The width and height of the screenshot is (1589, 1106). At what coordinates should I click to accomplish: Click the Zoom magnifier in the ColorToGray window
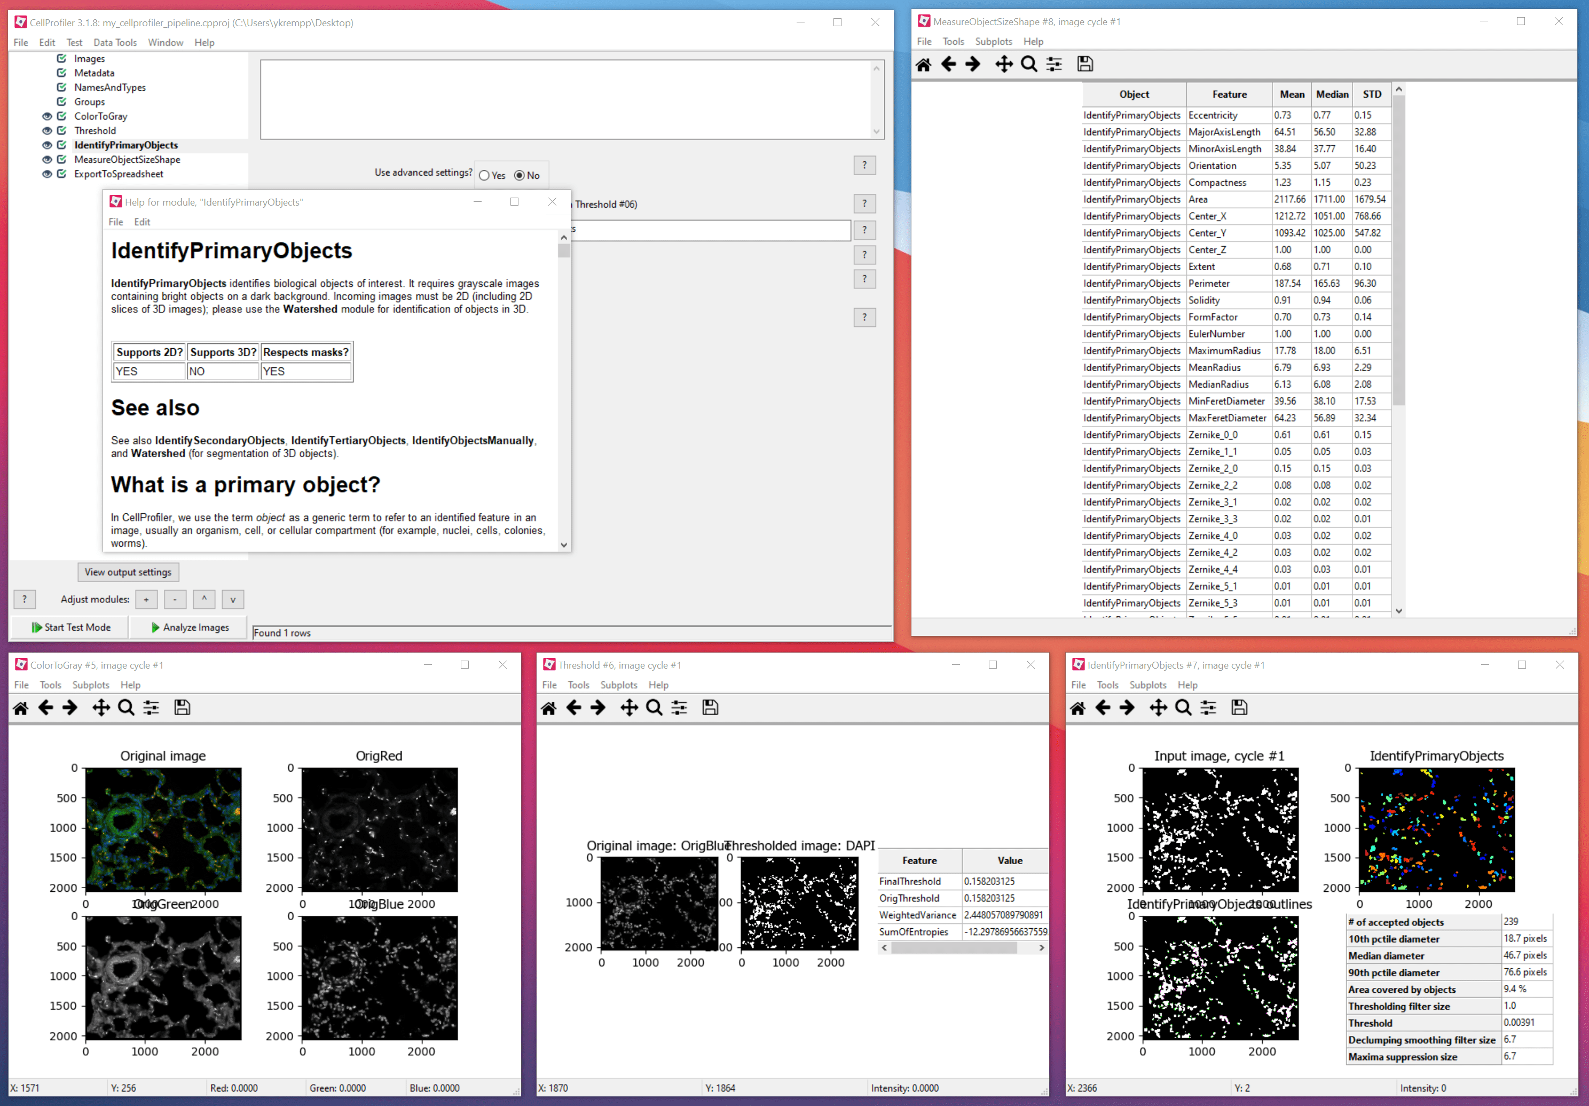click(x=126, y=708)
